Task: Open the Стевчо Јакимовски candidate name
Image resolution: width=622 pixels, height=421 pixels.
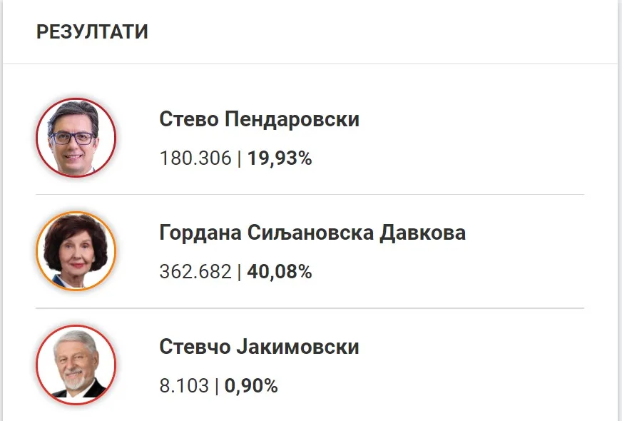Action: click(259, 348)
